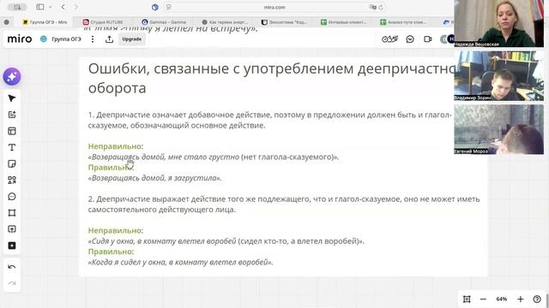
Task: Zoom out with minus button
Action: (x=483, y=299)
